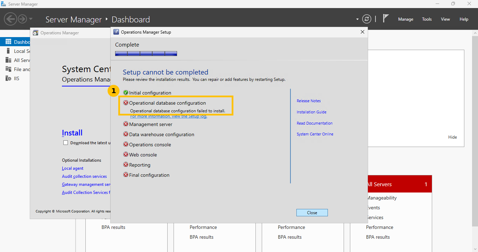This screenshot has width=478, height=252.
Task: Click the Complete progress bar
Action: tap(146, 54)
